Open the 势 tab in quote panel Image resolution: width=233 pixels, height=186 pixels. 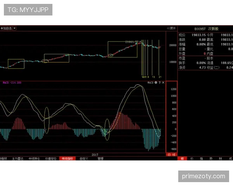pyautogui.click(x=211, y=158)
